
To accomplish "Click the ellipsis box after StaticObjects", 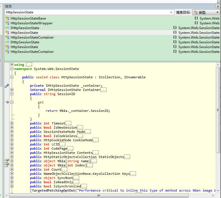I will tap(127, 157).
